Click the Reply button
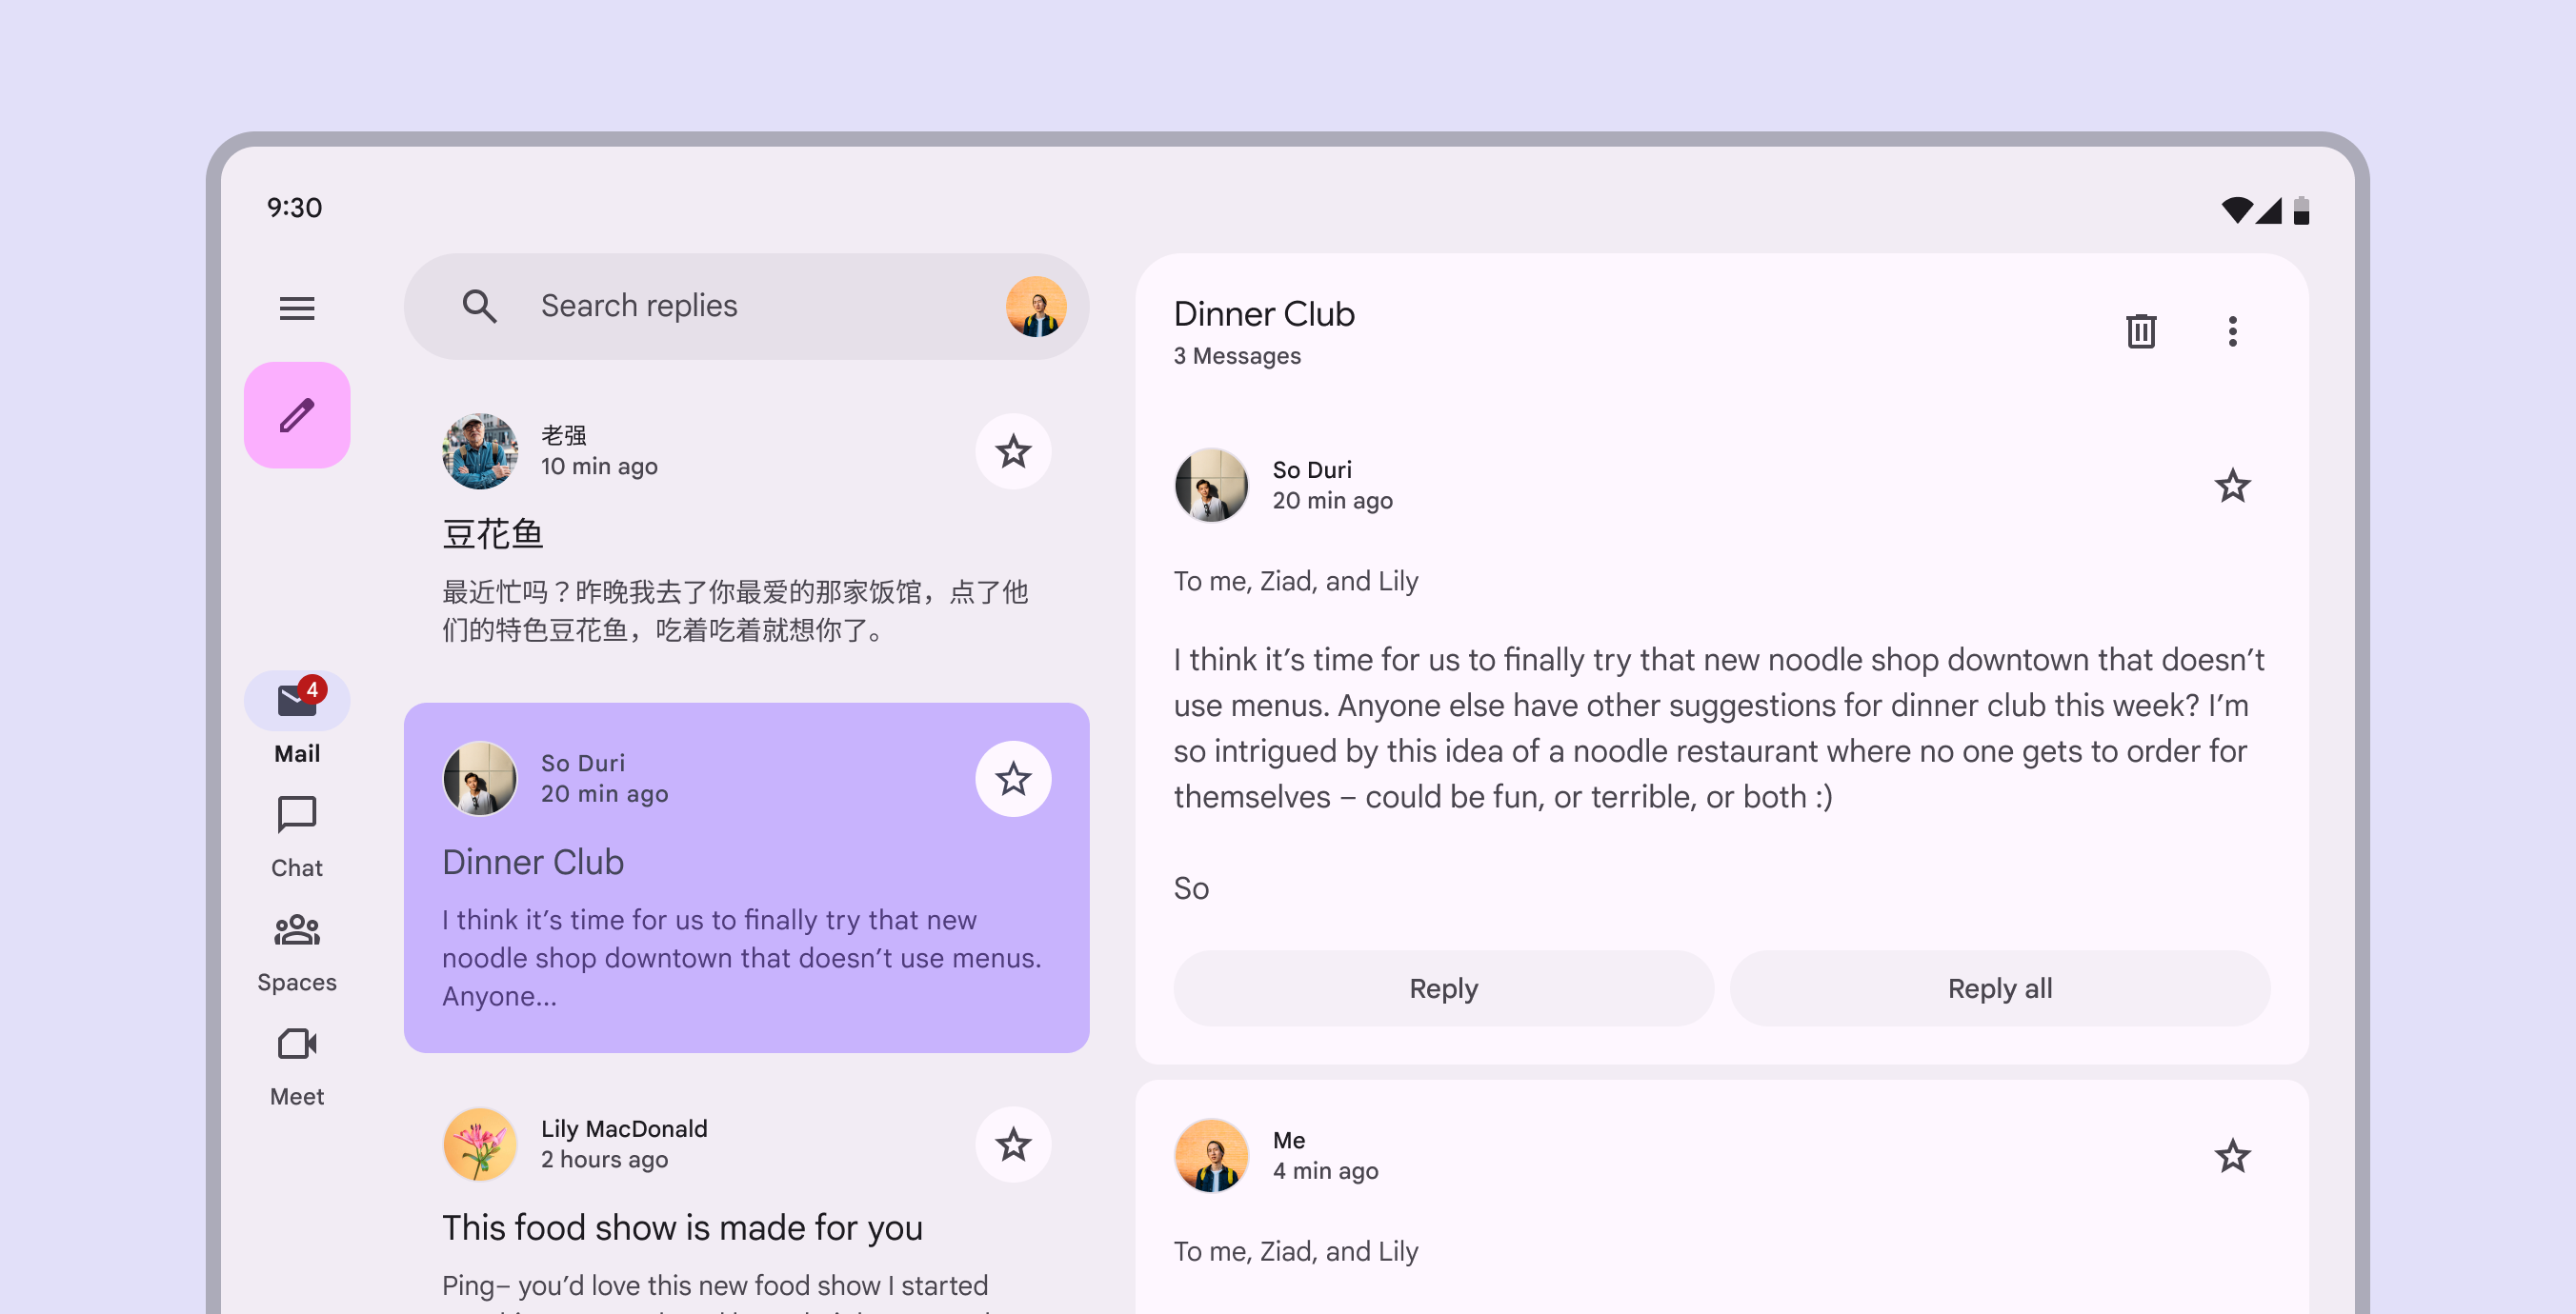 1443,987
